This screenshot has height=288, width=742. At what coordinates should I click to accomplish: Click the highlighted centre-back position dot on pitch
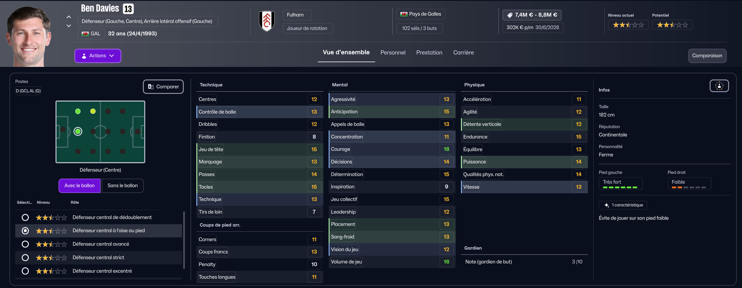(x=78, y=131)
